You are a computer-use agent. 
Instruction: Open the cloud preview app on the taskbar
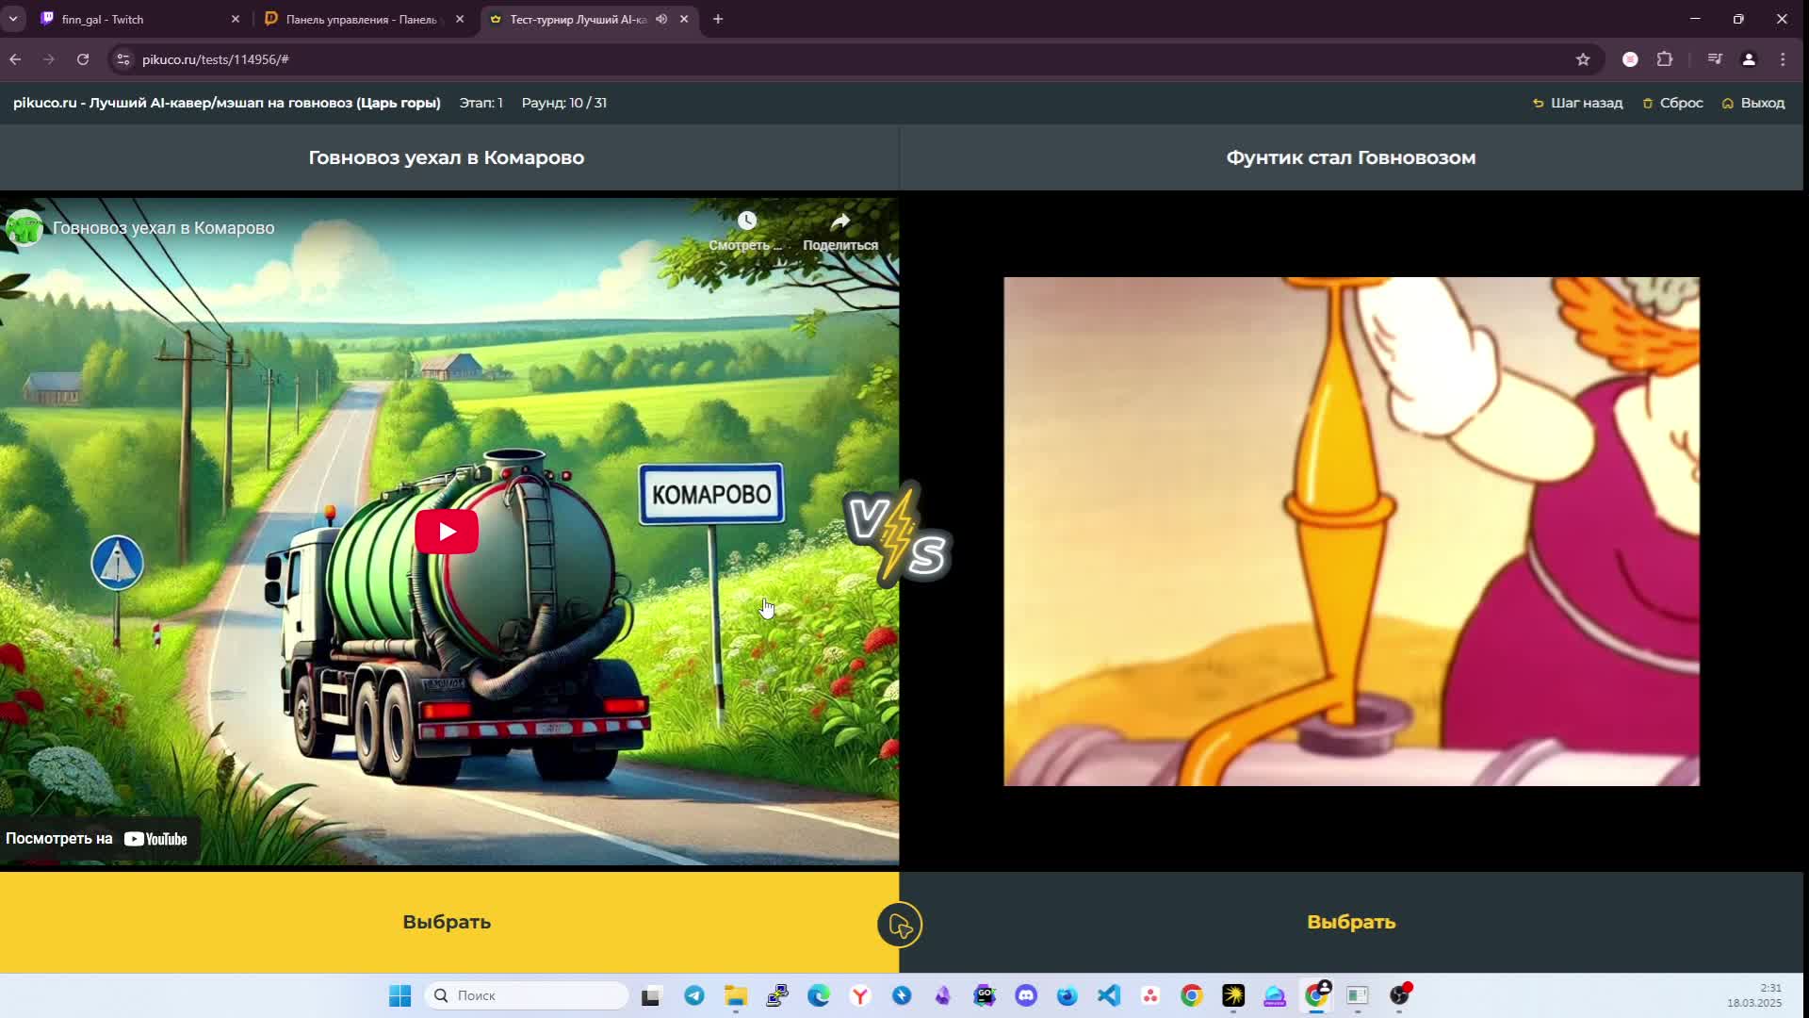[x=1275, y=995]
